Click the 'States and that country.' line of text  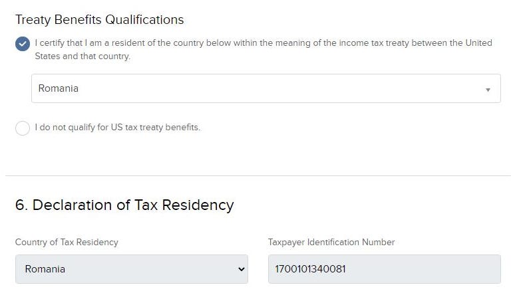pos(83,56)
